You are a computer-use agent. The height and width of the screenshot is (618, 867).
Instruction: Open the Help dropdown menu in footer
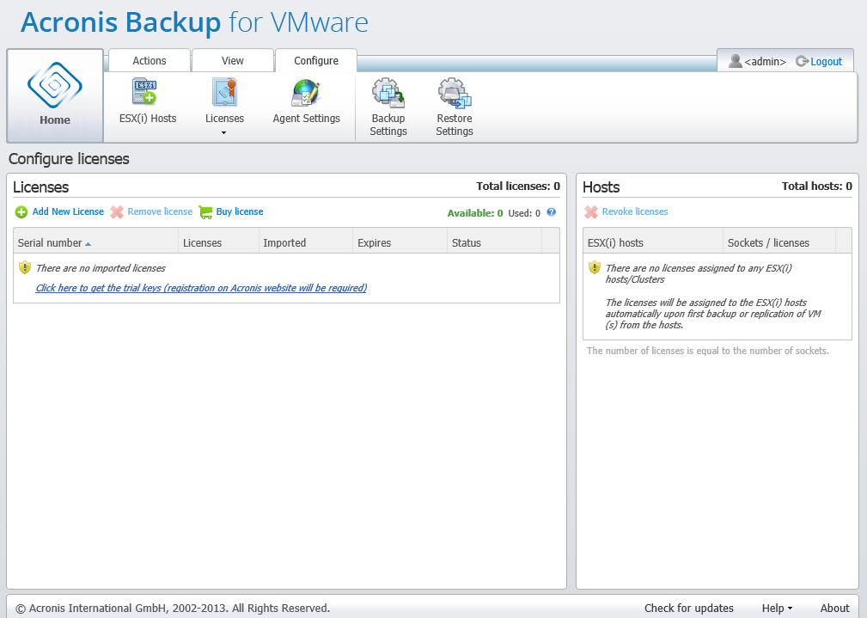tap(777, 608)
